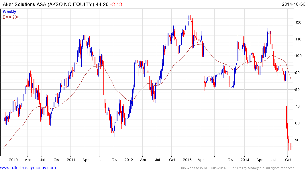The image size is (308, 172).
Task: Click the 2011 year label on time axis
Action: 71,160
